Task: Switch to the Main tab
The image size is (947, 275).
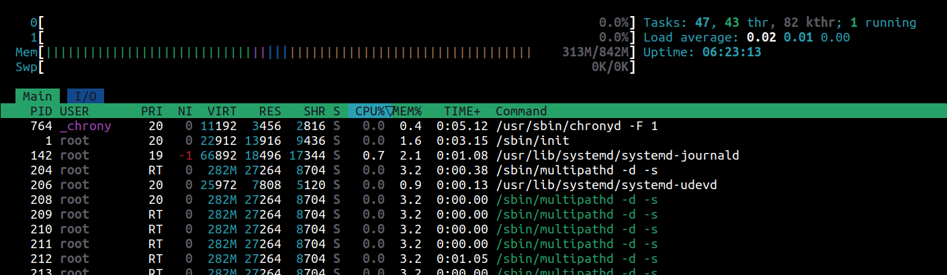Action: pyautogui.click(x=38, y=97)
